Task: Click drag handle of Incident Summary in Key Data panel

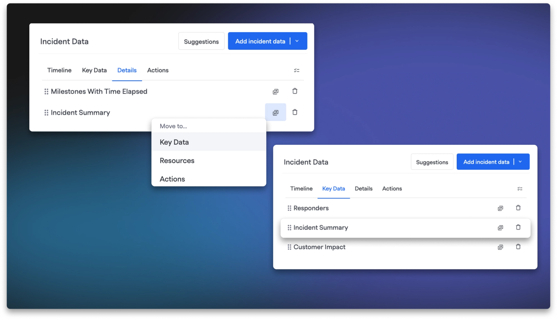Action: coord(289,228)
